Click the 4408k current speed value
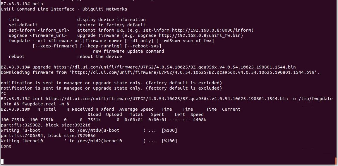 click(x=200, y=120)
